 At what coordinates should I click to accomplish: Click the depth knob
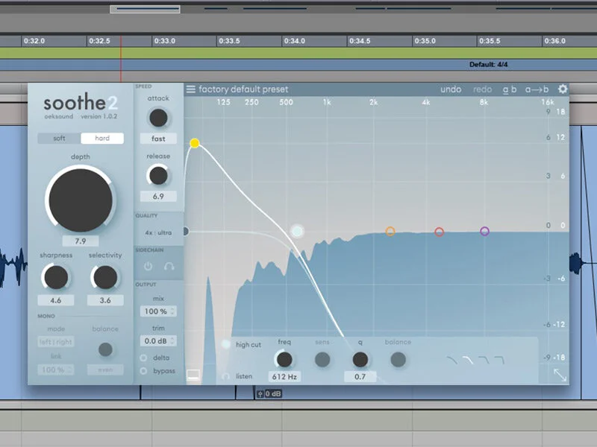tap(81, 200)
